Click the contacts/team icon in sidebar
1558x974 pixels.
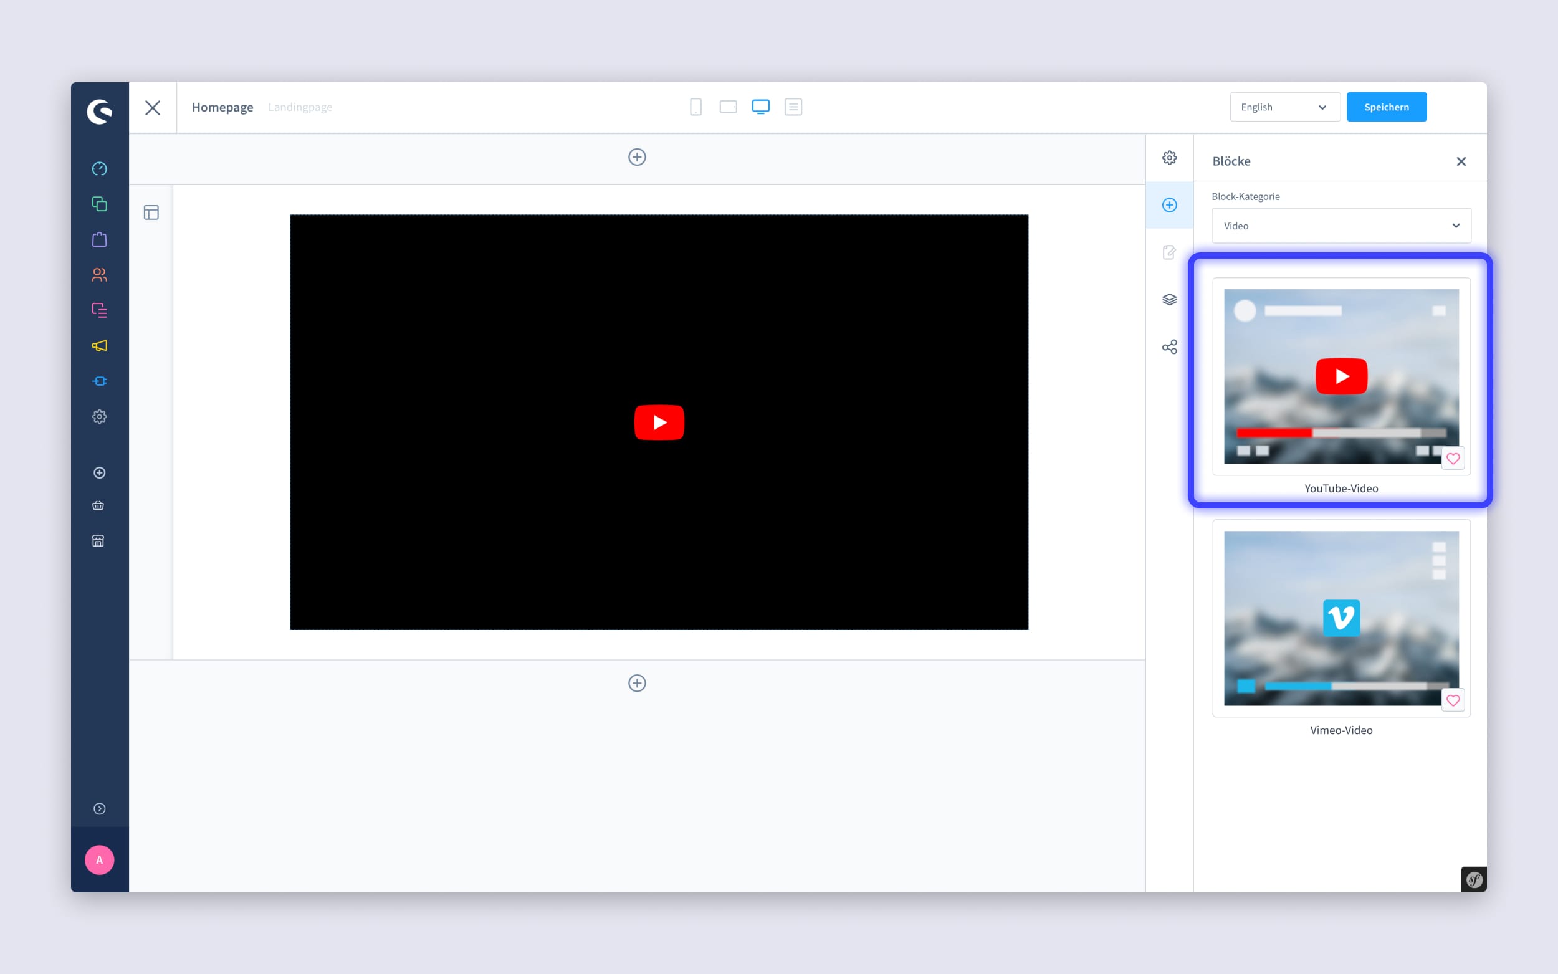tap(100, 275)
